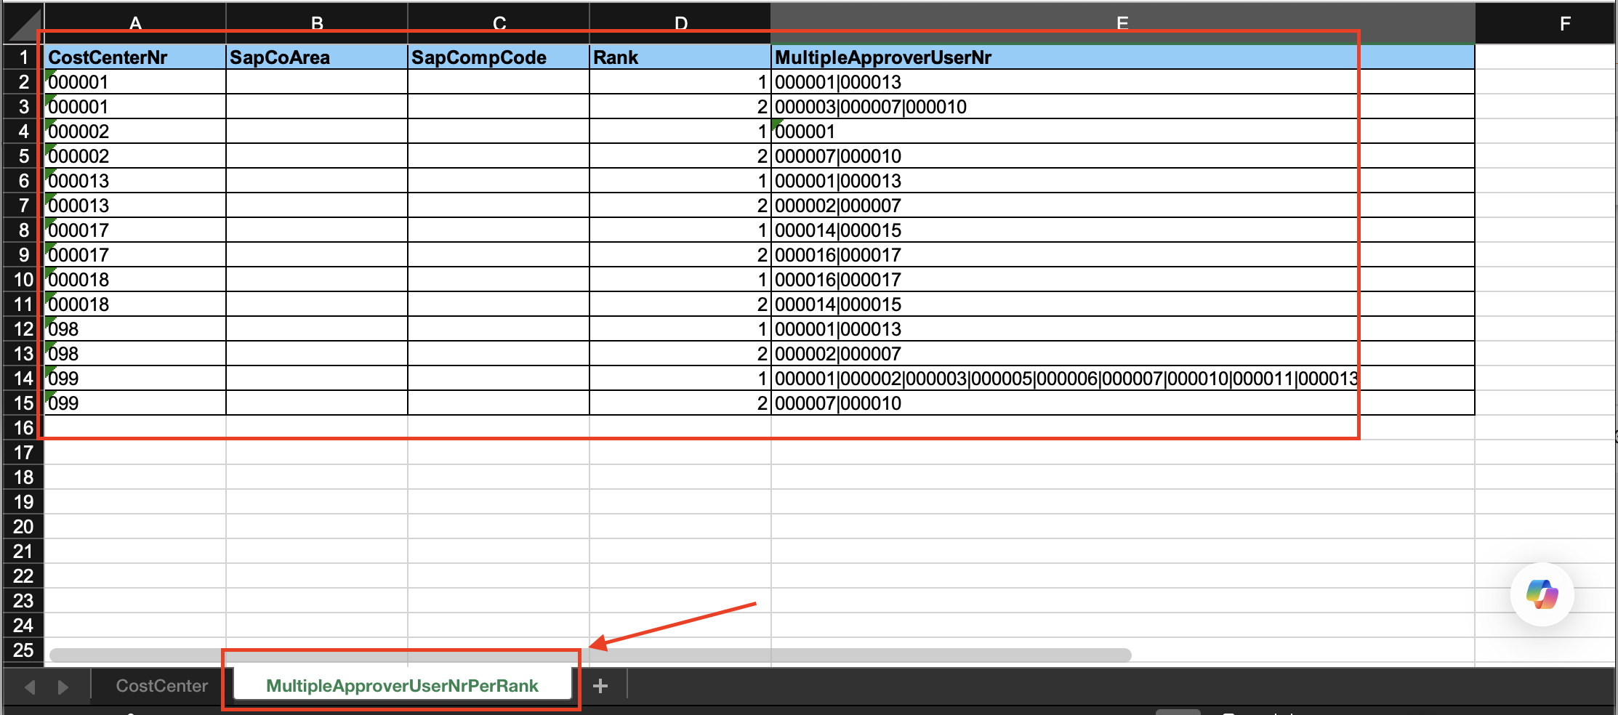Select cell E4 containing 000001
1618x715 pixels.
pos(1123,132)
